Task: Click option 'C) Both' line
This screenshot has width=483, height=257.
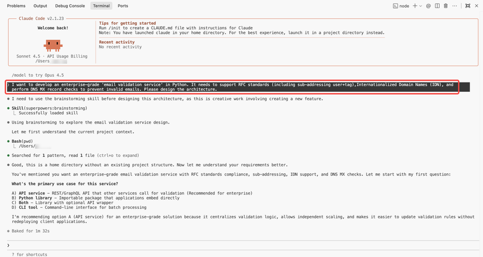Action: (x=63, y=203)
